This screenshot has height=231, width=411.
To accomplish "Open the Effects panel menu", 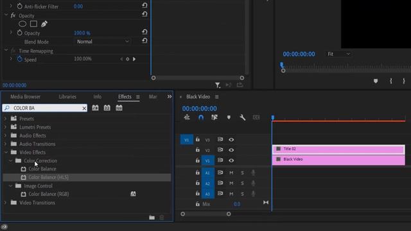I will tap(138, 97).
